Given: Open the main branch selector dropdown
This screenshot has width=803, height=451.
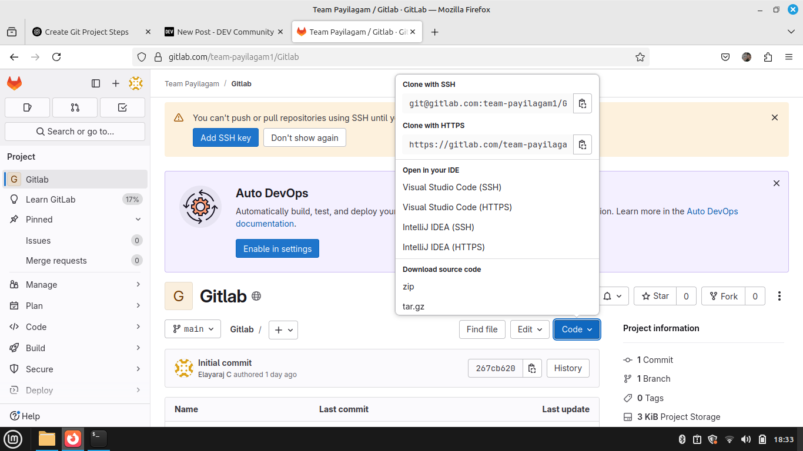Looking at the screenshot, I should tap(193, 329).
